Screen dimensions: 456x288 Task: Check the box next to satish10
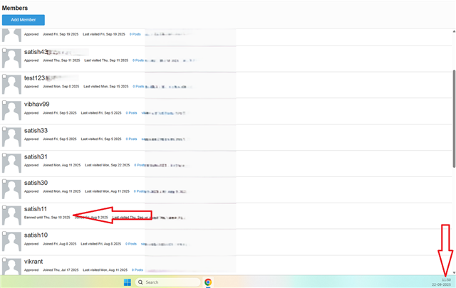[x=4, y=235]
